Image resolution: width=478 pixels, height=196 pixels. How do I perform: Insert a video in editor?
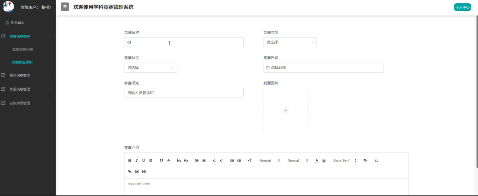pos(144,171)
